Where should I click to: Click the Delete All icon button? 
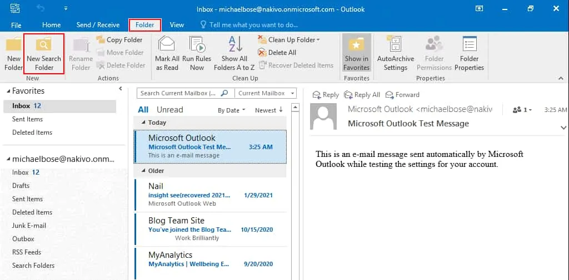click(263, 53)
